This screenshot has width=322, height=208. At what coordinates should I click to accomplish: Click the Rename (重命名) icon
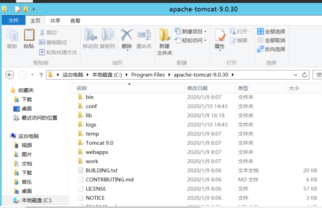tap(144, 35)
